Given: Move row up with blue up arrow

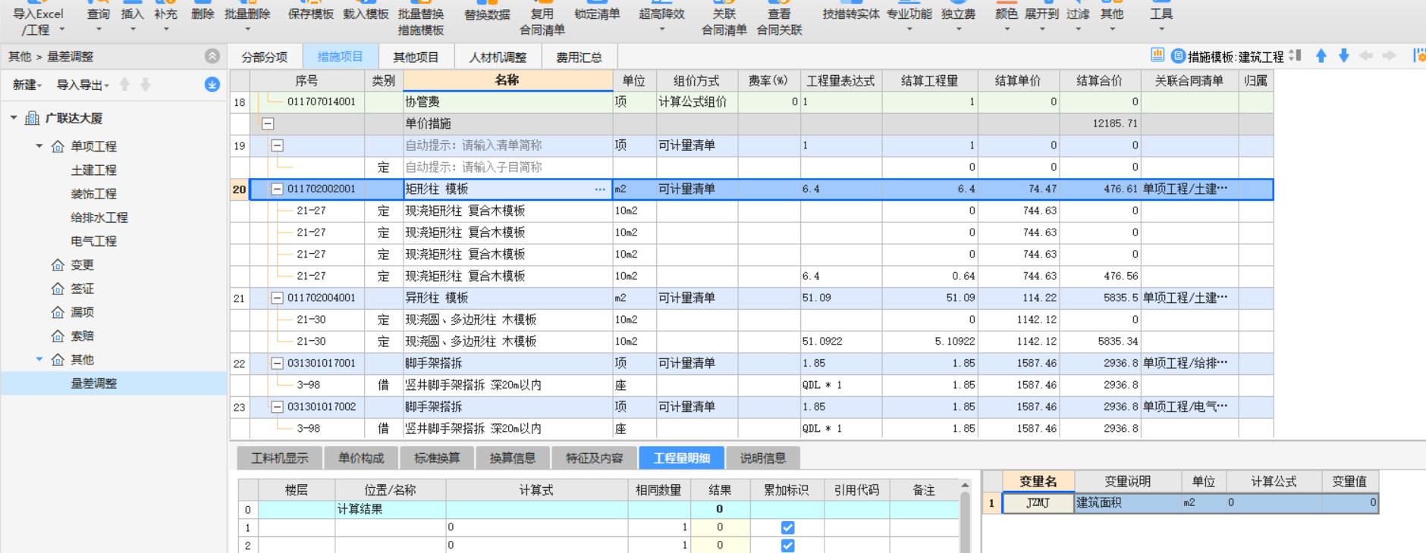Looking at the screenshot, I should point(1321,55).
